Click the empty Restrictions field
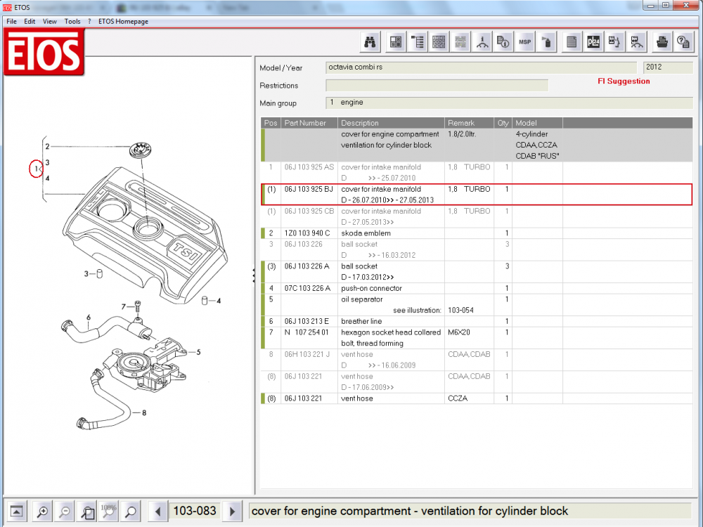The width and height of the screenshot is (703, 527). tap(437, 85)
